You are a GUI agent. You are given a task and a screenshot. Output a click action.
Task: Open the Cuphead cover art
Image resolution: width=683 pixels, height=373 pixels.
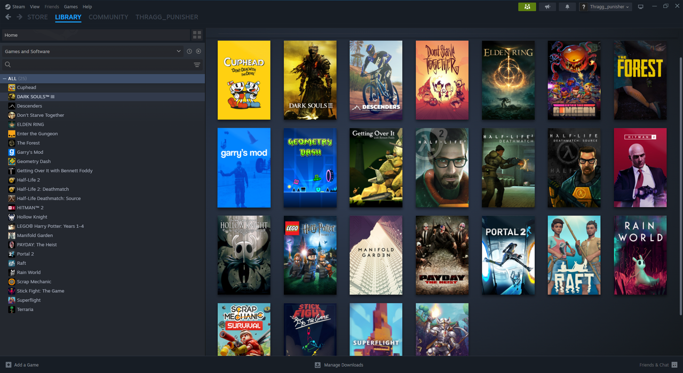coord(244,80)
